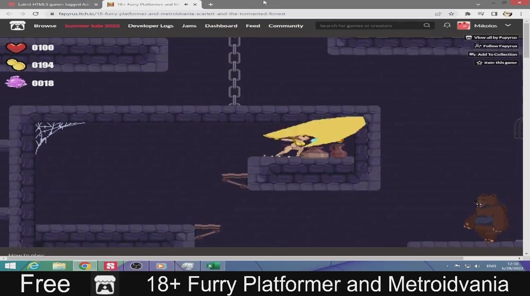Show hidden system tray icons
Image resolution: width=530 pixels, height=296 pixels.
click(447, 266)
